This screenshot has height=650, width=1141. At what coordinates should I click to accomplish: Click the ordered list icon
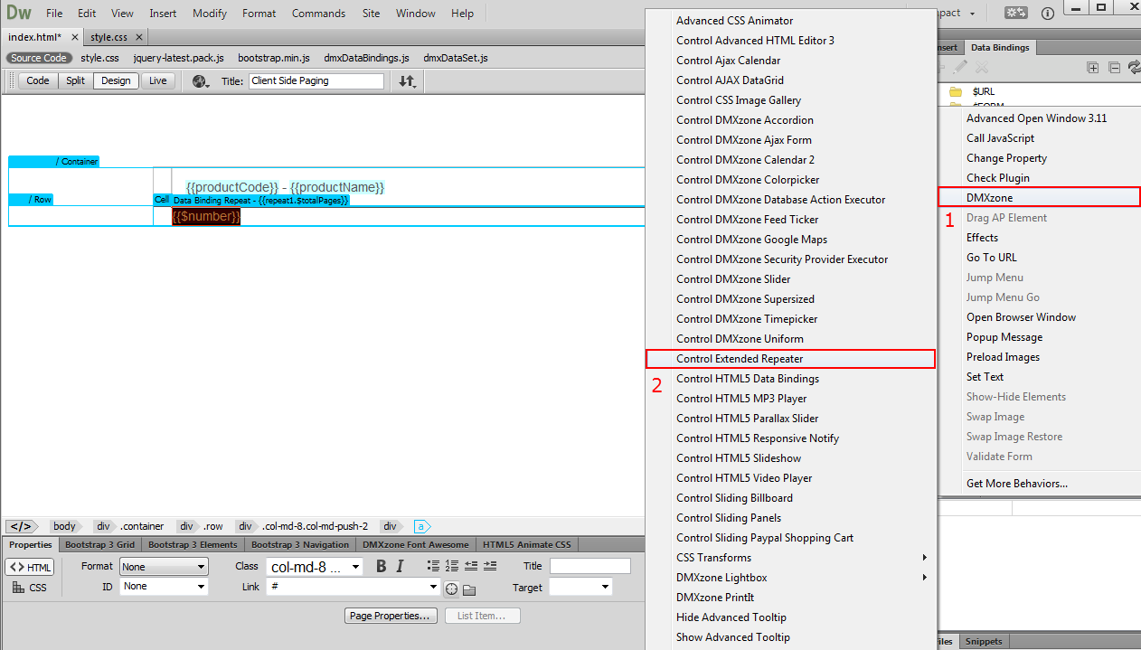click(452, 566)
